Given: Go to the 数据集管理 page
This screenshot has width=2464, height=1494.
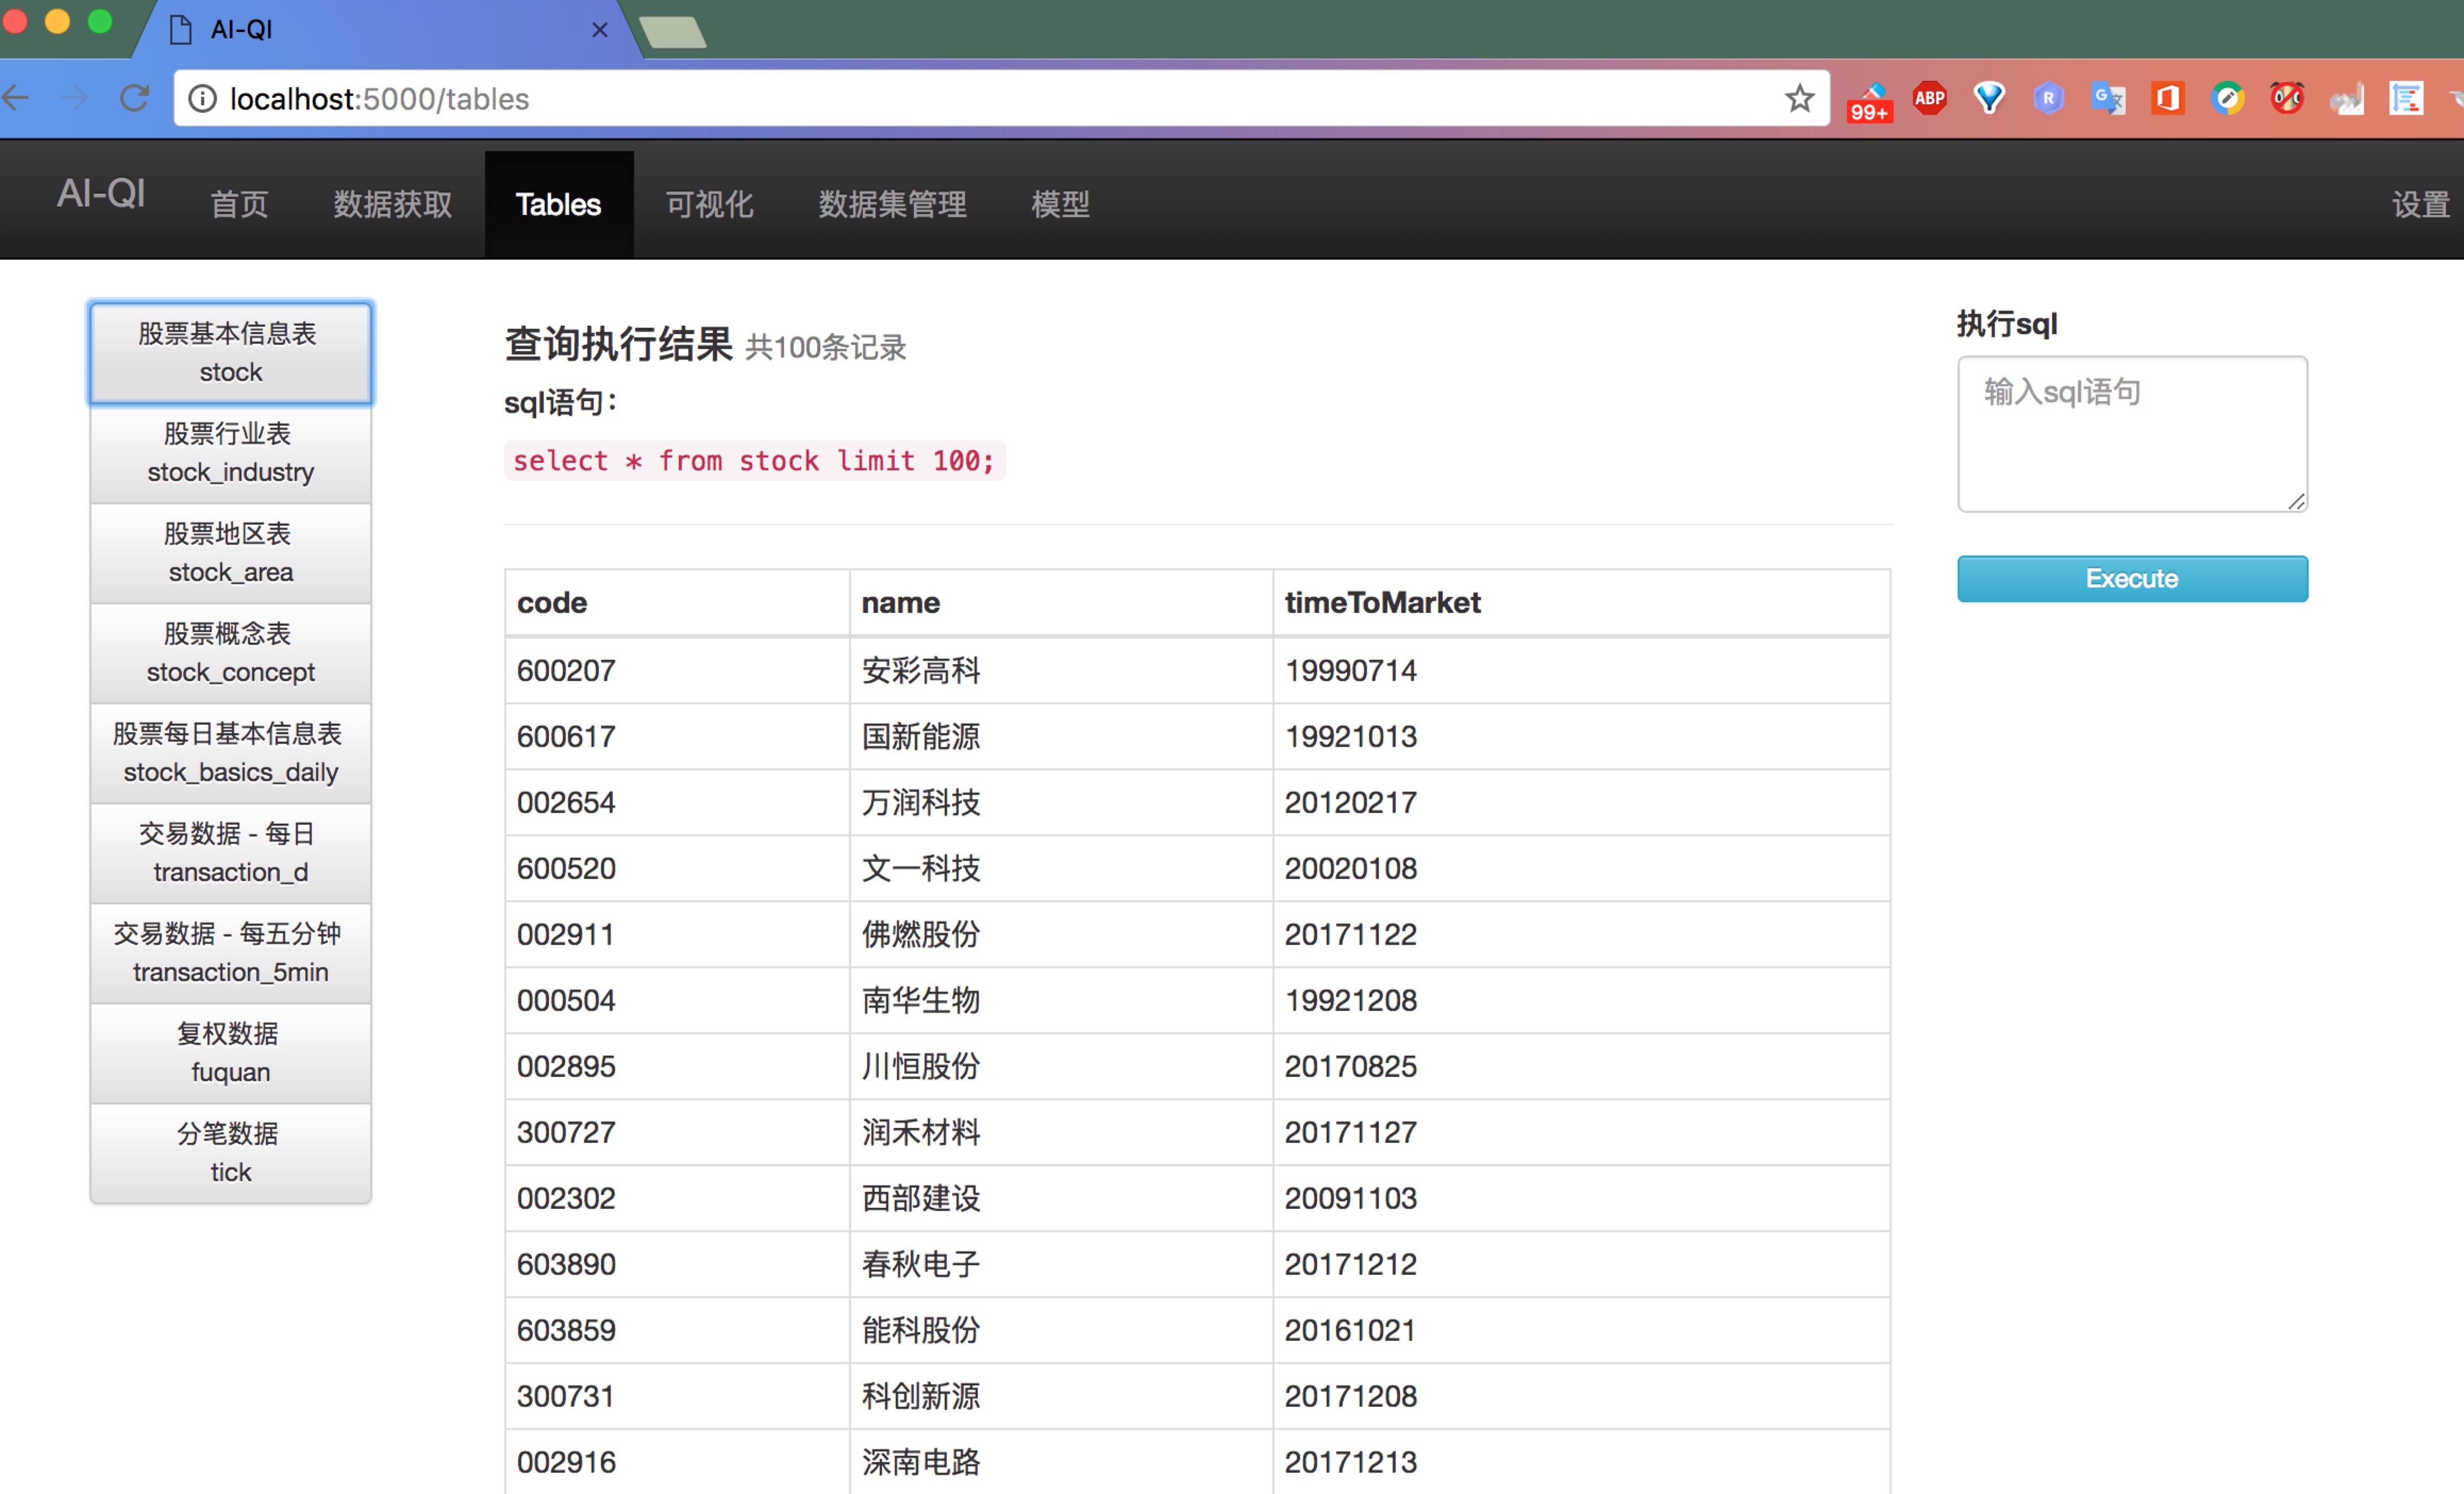Looking at the screenshot, I should [x=892, y=205].
